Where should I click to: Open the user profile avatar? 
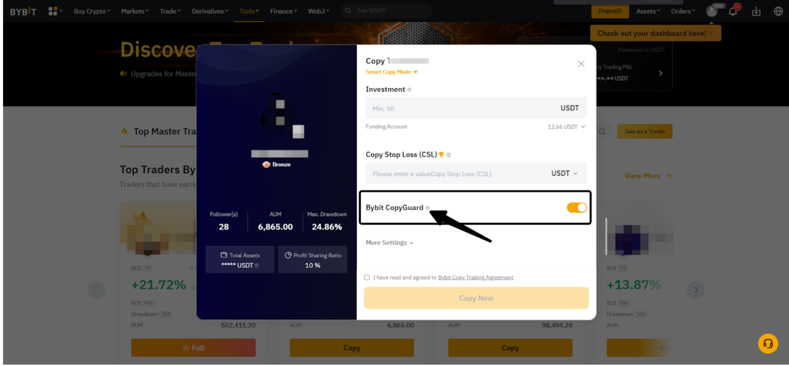[712, 11]
